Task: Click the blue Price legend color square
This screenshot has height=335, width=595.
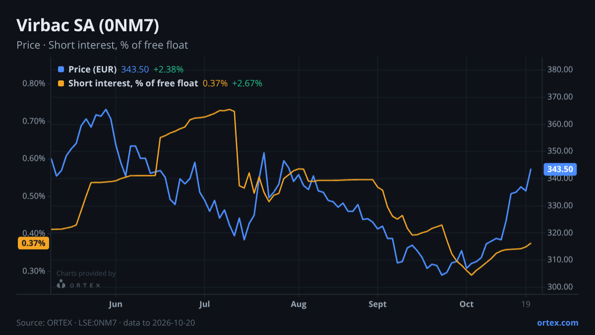Action: (61, 69)
